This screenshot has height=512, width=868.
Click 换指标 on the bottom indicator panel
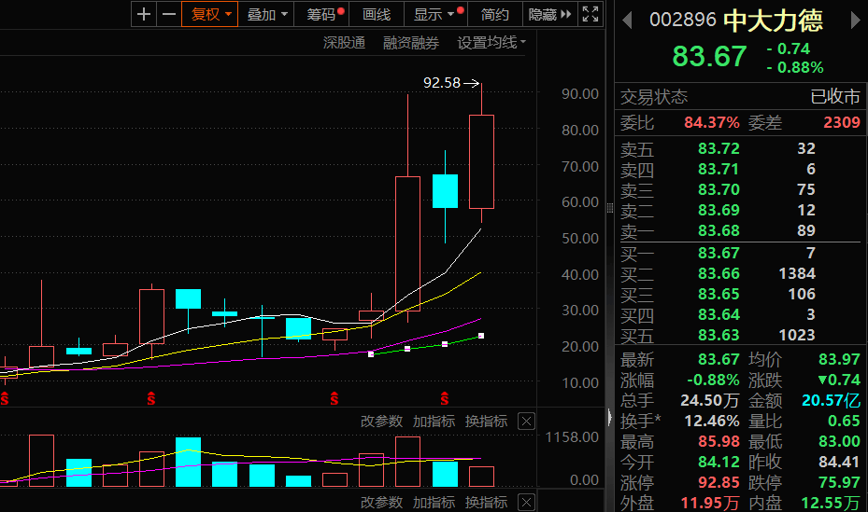tap(486, 502)
